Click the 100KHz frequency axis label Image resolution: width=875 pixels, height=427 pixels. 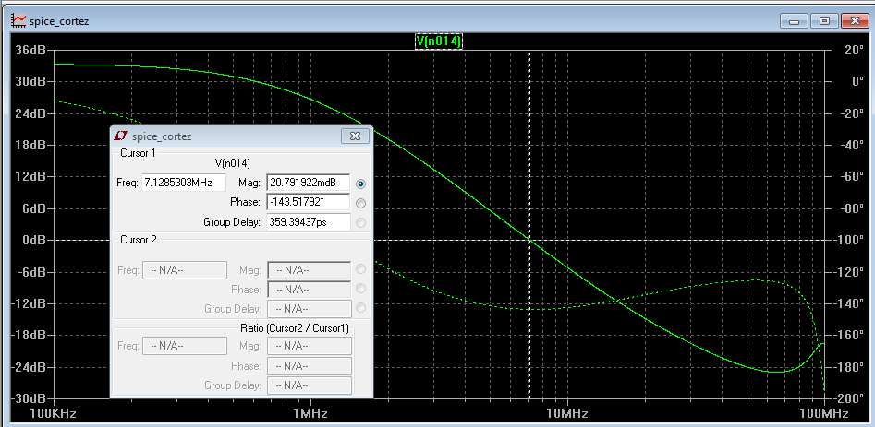coord(53,414)
